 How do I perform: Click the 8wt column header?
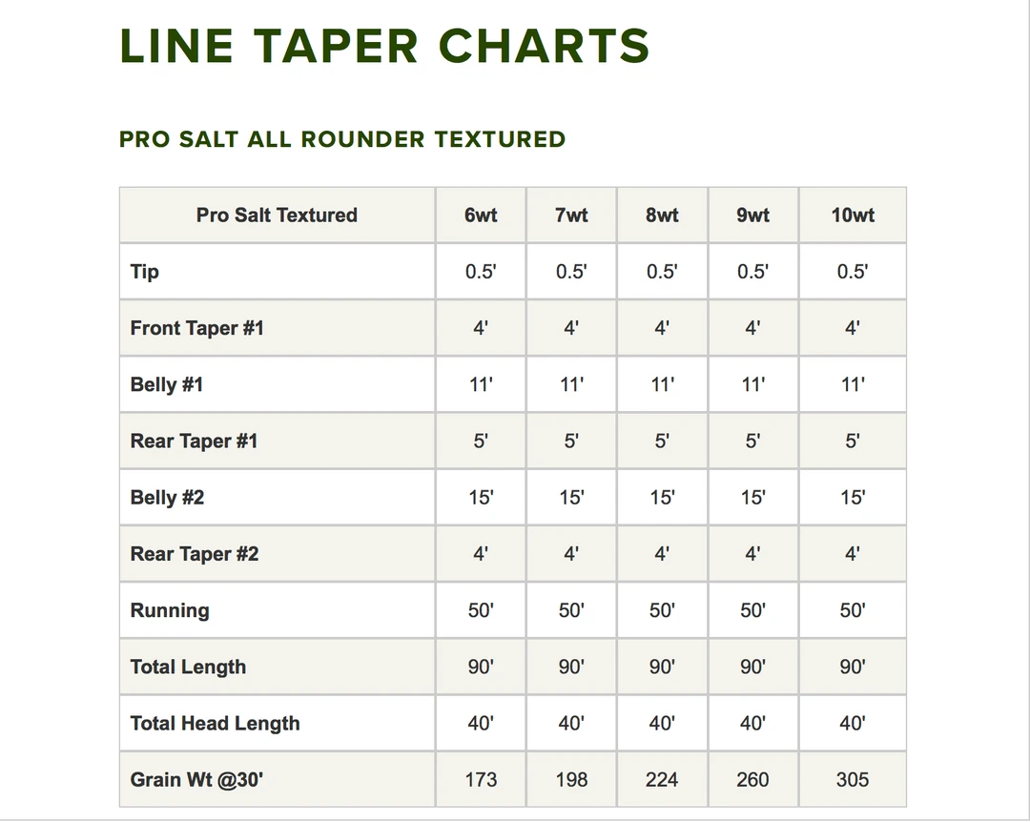click(662, 216)
